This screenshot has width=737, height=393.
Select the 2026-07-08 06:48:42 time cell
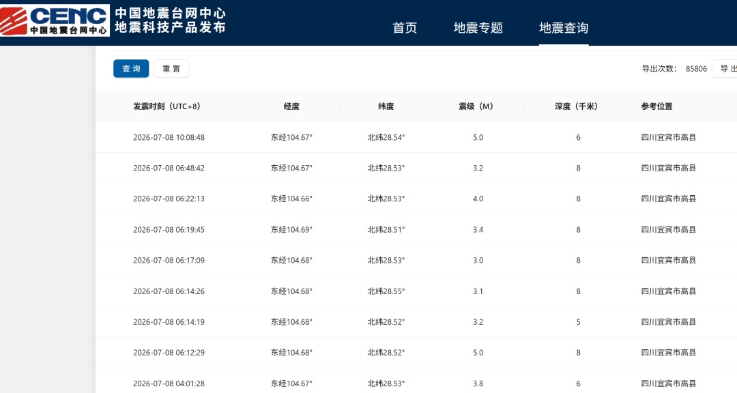[169, 168]
